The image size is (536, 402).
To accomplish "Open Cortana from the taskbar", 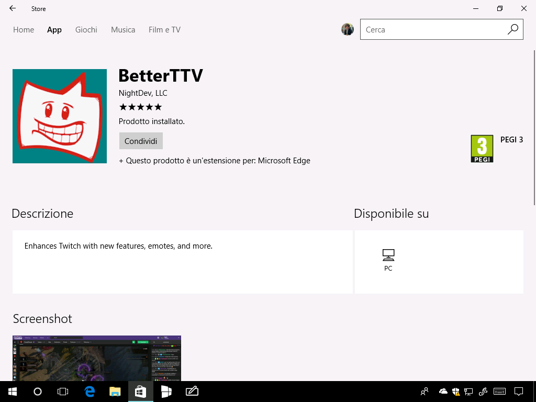I will point(38,392).
